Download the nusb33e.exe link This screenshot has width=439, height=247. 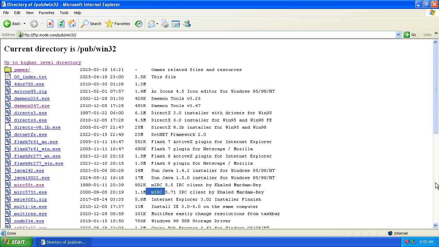click(29, 221)
